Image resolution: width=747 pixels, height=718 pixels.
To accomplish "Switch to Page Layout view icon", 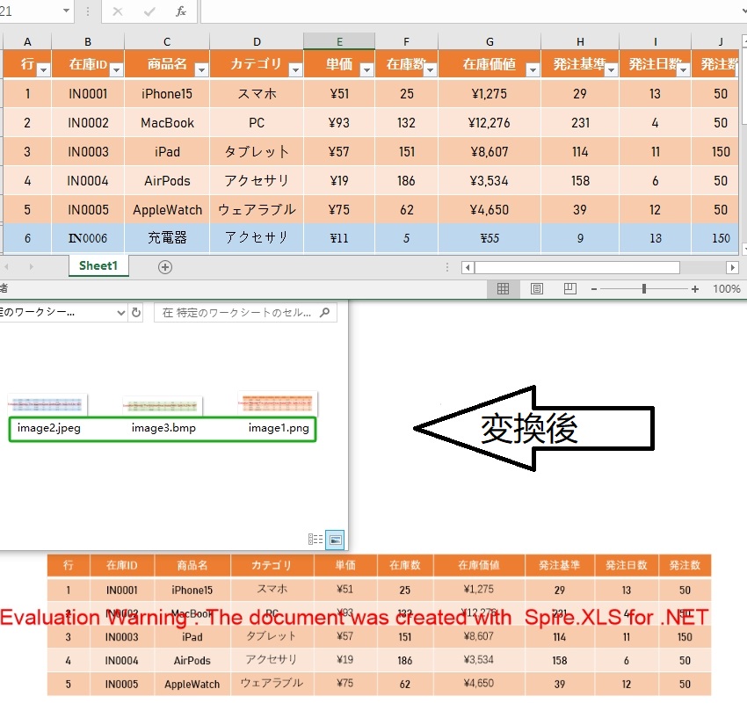I will pos(536,289).
